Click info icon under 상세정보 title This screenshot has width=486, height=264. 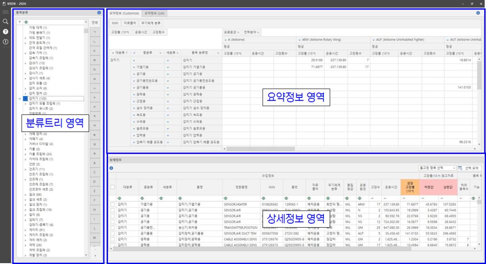[x=111, y=168]
